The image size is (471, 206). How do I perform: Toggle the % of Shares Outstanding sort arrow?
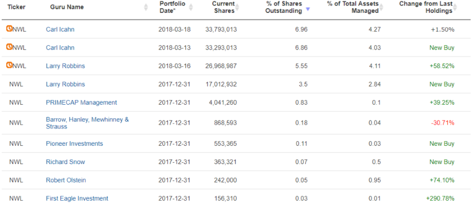307,9
